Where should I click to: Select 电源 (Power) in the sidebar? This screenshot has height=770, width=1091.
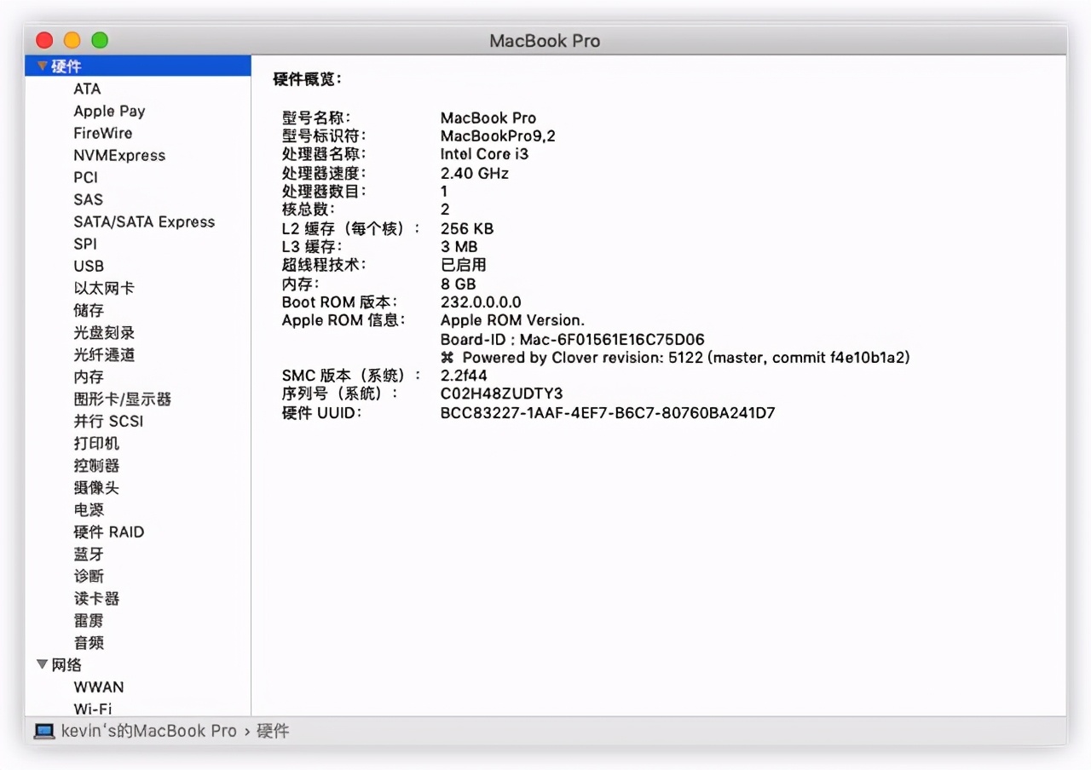[x=89, y=509]
